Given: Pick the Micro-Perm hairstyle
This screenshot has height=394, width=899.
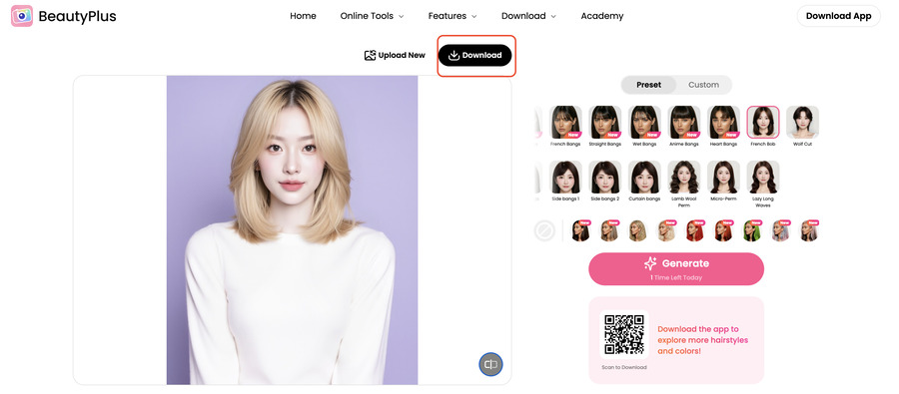Looking at the screenshot, I should click(x=723, y=177).
